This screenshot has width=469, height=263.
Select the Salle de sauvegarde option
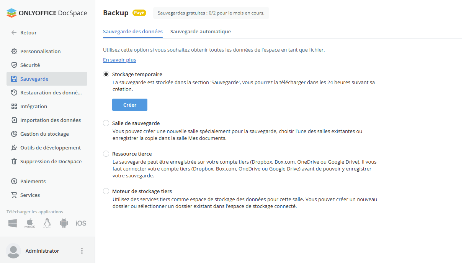pos(106,123)
